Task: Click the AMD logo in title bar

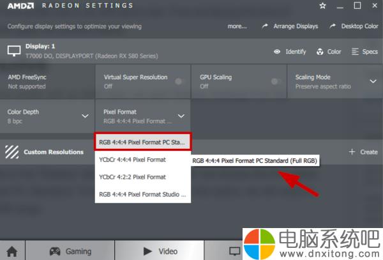Action: point(20,6)
